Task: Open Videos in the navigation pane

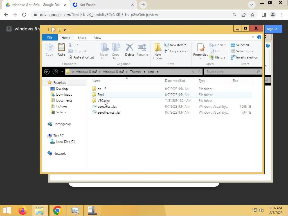Action: coord(61,112)
